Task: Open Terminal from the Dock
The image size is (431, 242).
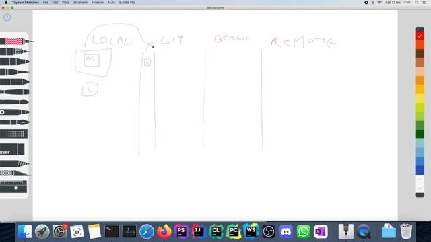Action: (x=112, y=231)
